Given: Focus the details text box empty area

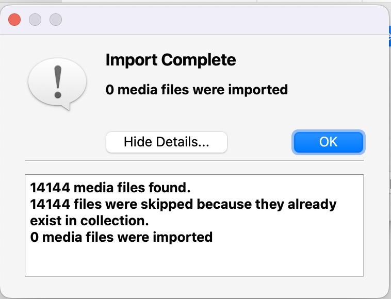Looking at the screenshot, I should click(194, 260).
